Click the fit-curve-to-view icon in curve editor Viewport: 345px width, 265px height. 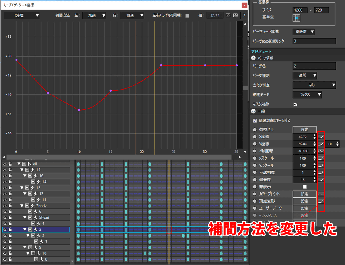coord(228,16)
